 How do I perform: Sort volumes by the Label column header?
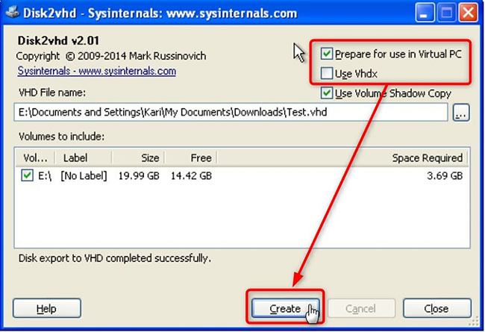(84, 158)
